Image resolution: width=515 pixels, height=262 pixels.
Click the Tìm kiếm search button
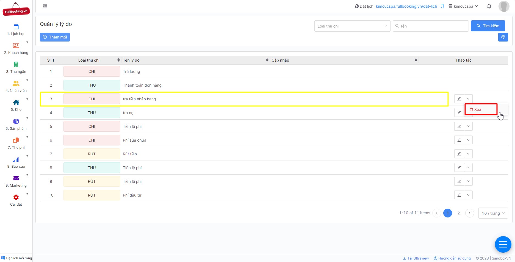[x=488, y=26]
